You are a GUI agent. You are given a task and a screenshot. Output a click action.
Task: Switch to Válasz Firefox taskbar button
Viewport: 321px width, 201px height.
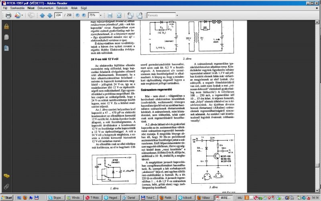tap(205, 198)
